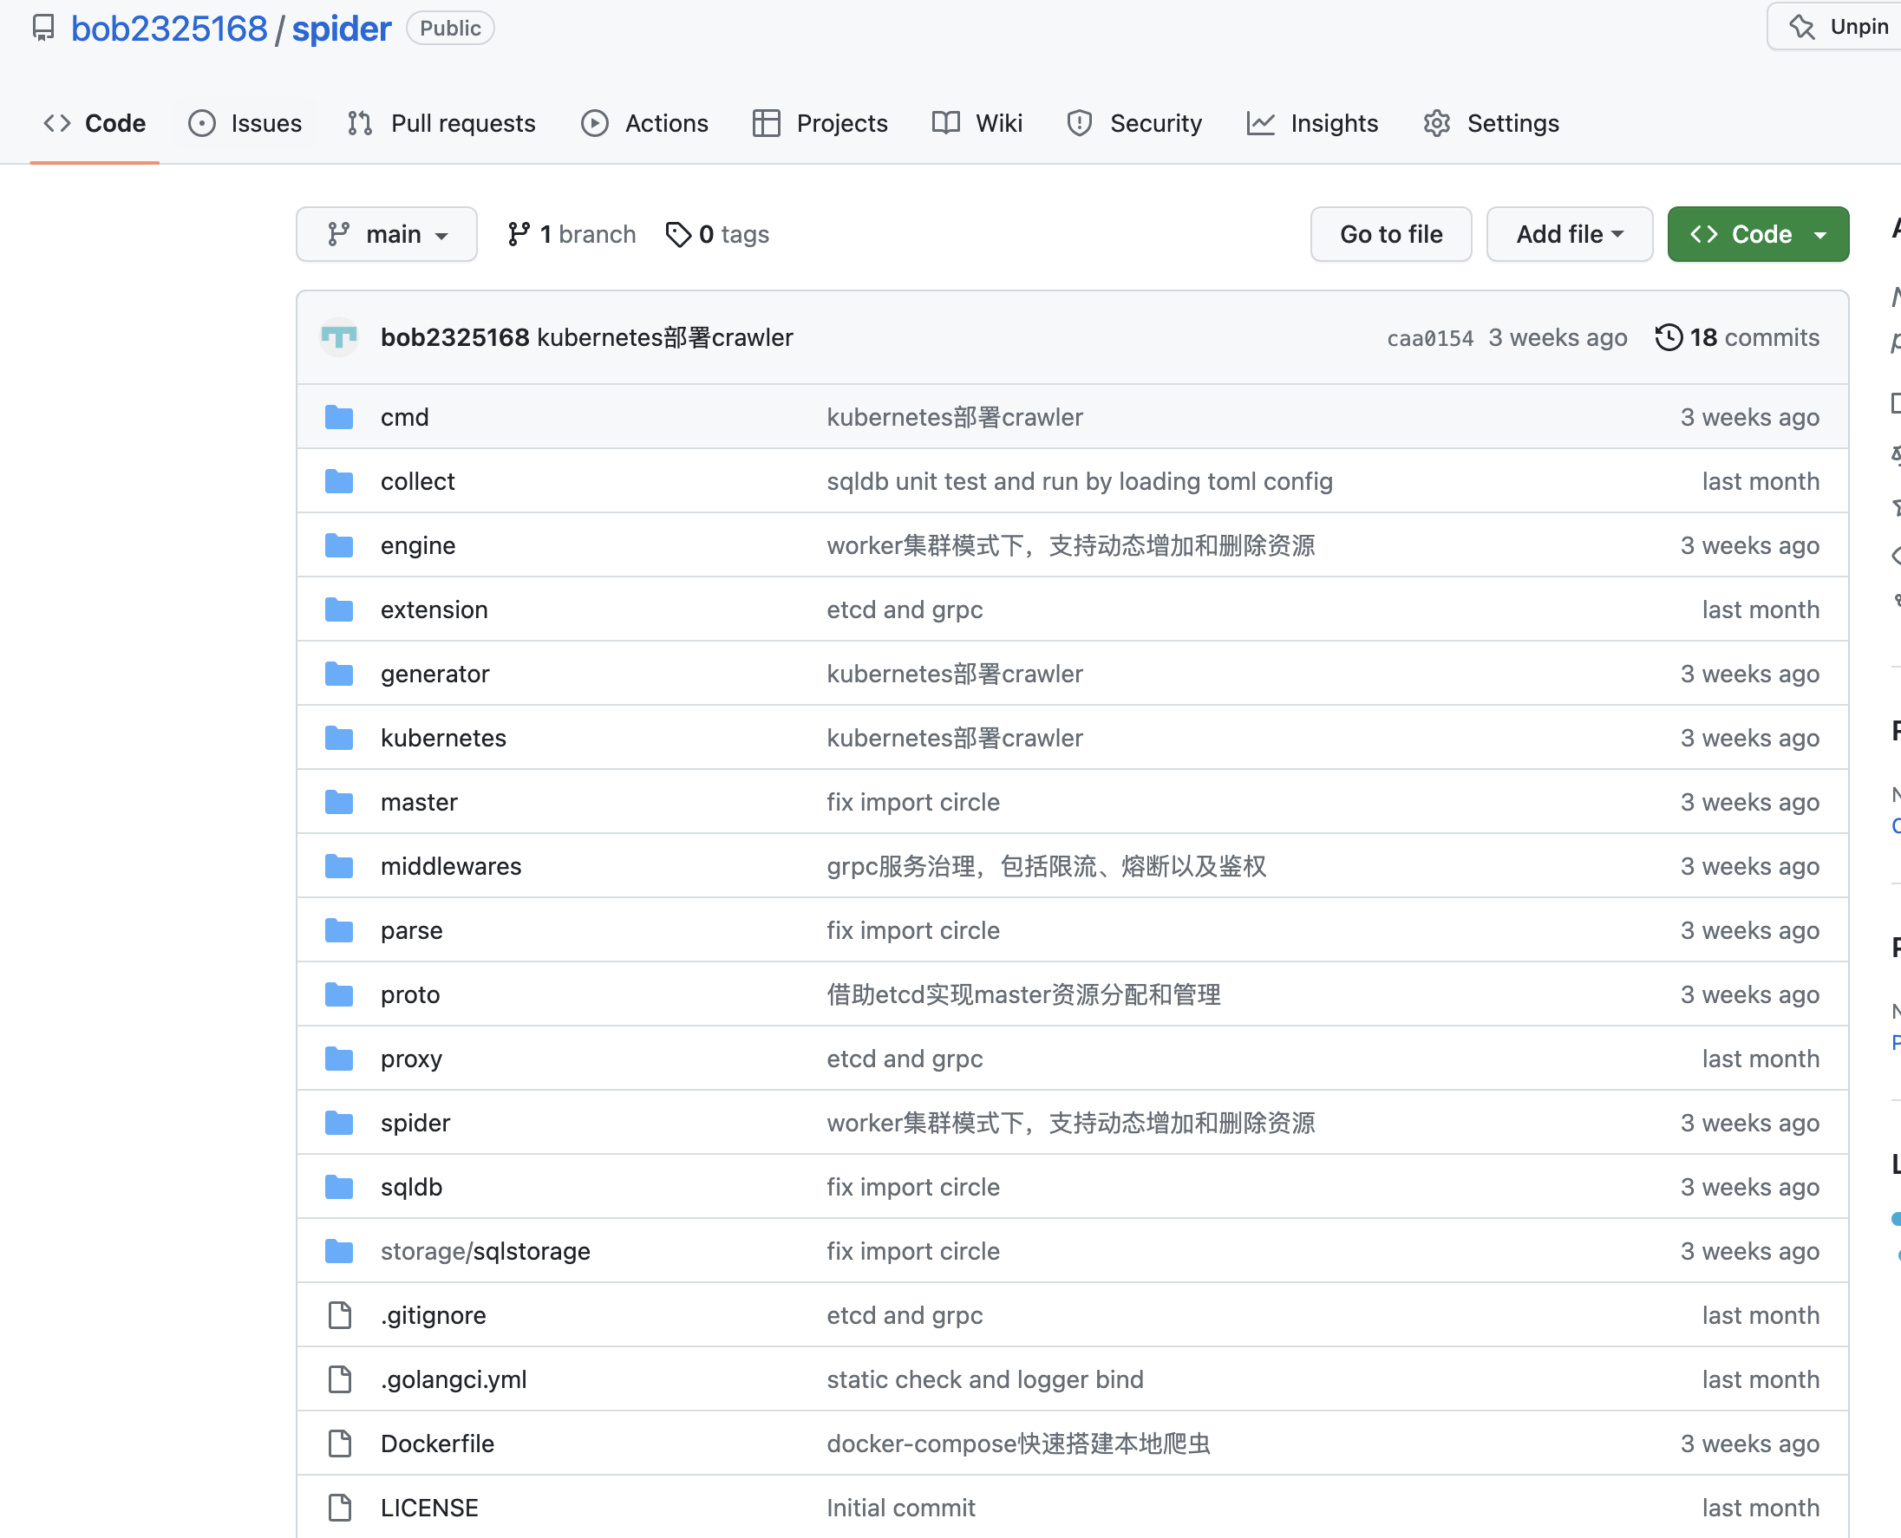Click the cmd folder icon
This screenshot has height=1538, width=1901.
(338, 416)
